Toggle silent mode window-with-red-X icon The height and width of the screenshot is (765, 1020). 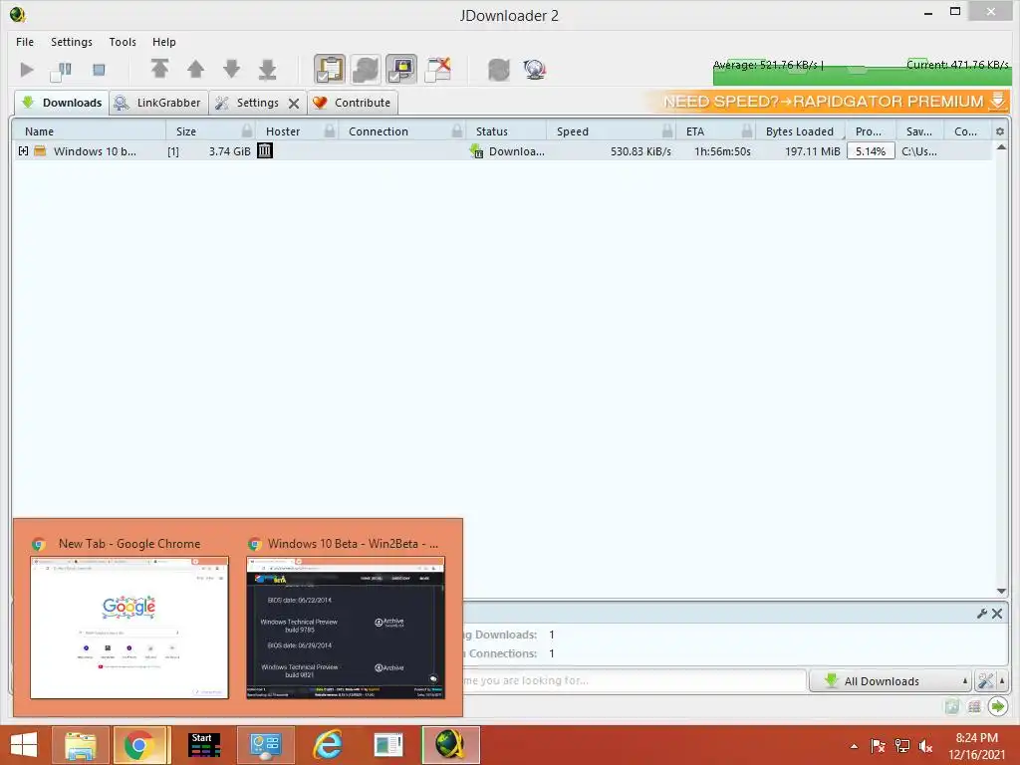438,69
